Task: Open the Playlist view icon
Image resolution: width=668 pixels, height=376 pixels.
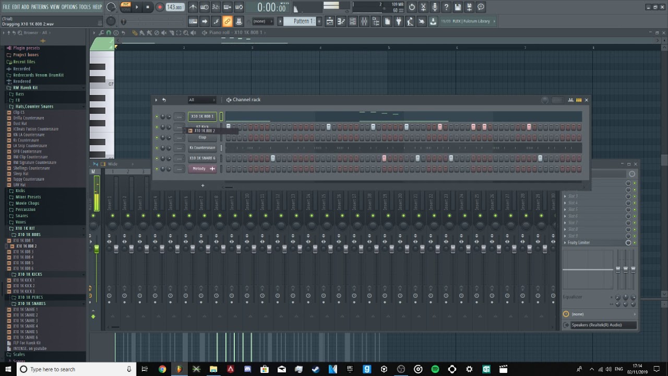Action: pos(330,21)
